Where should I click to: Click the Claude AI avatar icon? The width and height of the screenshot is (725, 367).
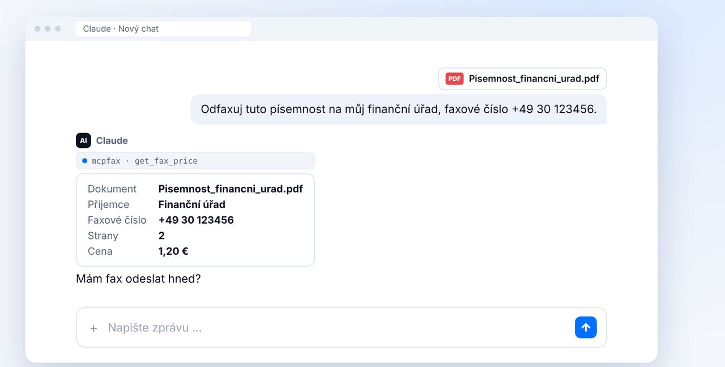tap(83, 140)
